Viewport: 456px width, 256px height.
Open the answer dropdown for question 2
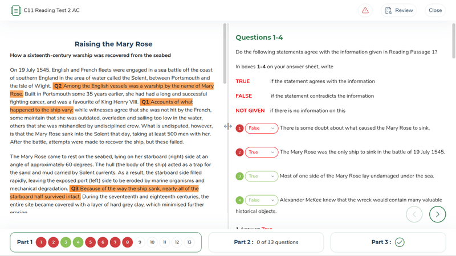click(x=262, y=152)
